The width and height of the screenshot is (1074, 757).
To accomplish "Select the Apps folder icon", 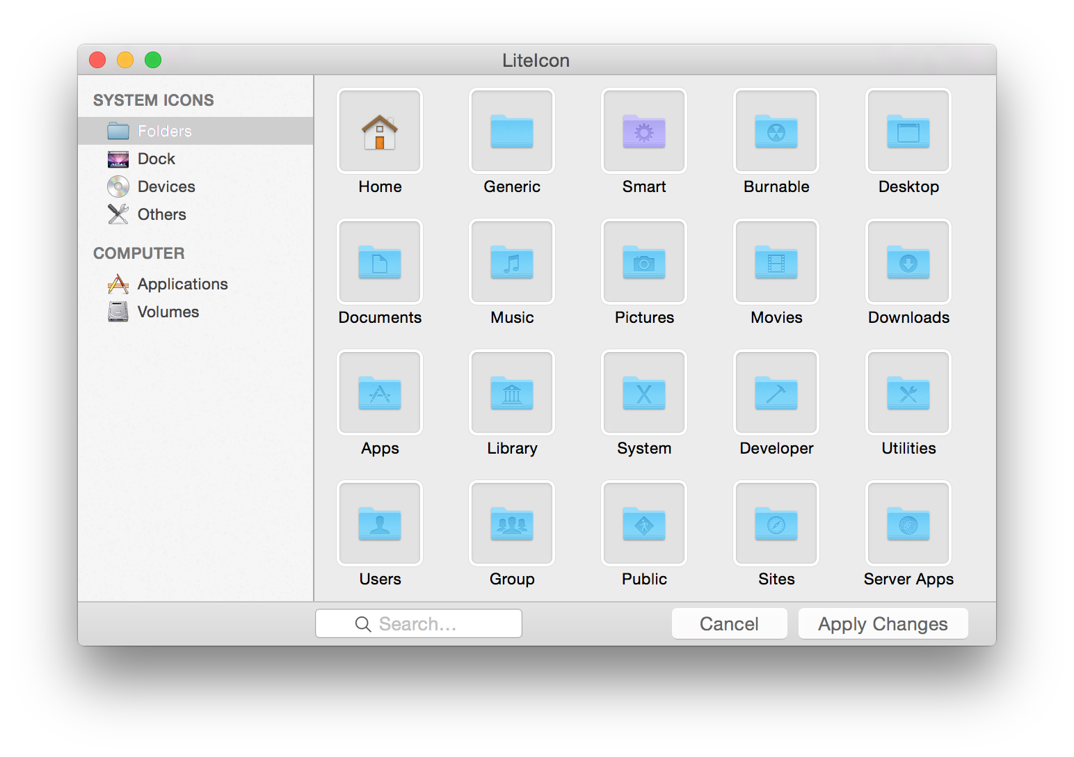I will (380, 392).
